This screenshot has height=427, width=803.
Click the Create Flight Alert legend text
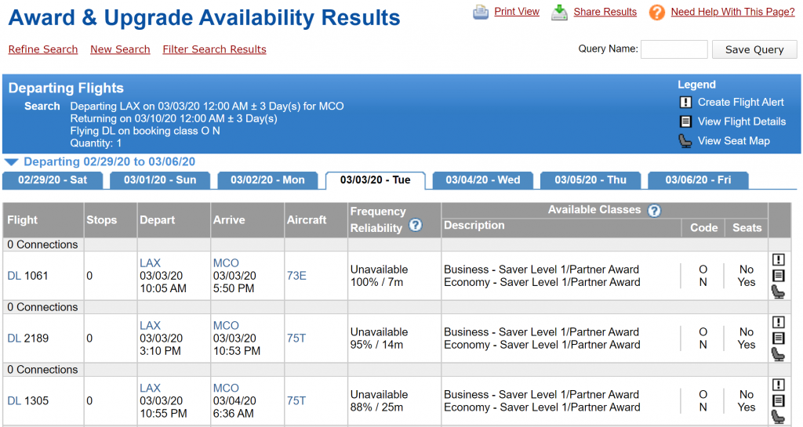(740, 103)
